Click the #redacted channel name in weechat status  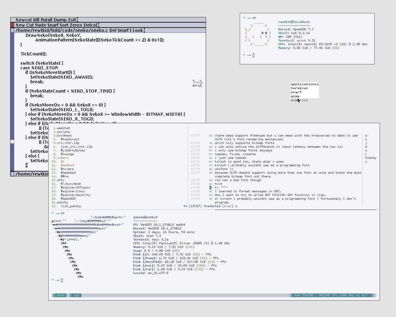[212, 206]
